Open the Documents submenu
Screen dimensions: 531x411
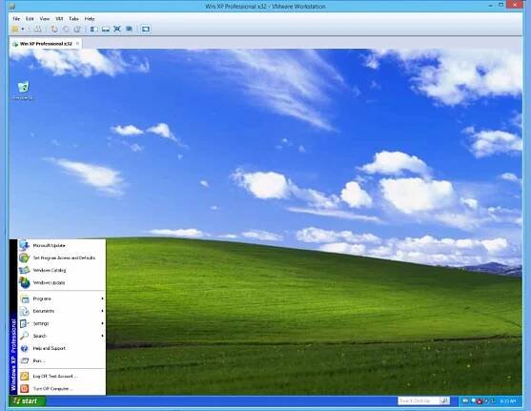tap(62, 311)
